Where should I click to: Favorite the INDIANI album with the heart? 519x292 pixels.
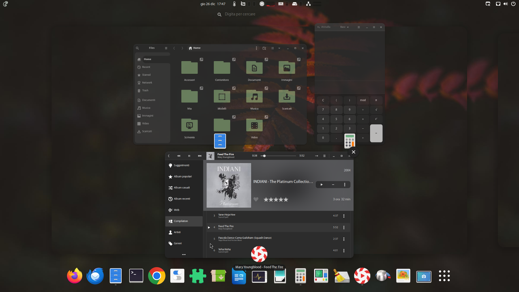[x=256, y=199]
